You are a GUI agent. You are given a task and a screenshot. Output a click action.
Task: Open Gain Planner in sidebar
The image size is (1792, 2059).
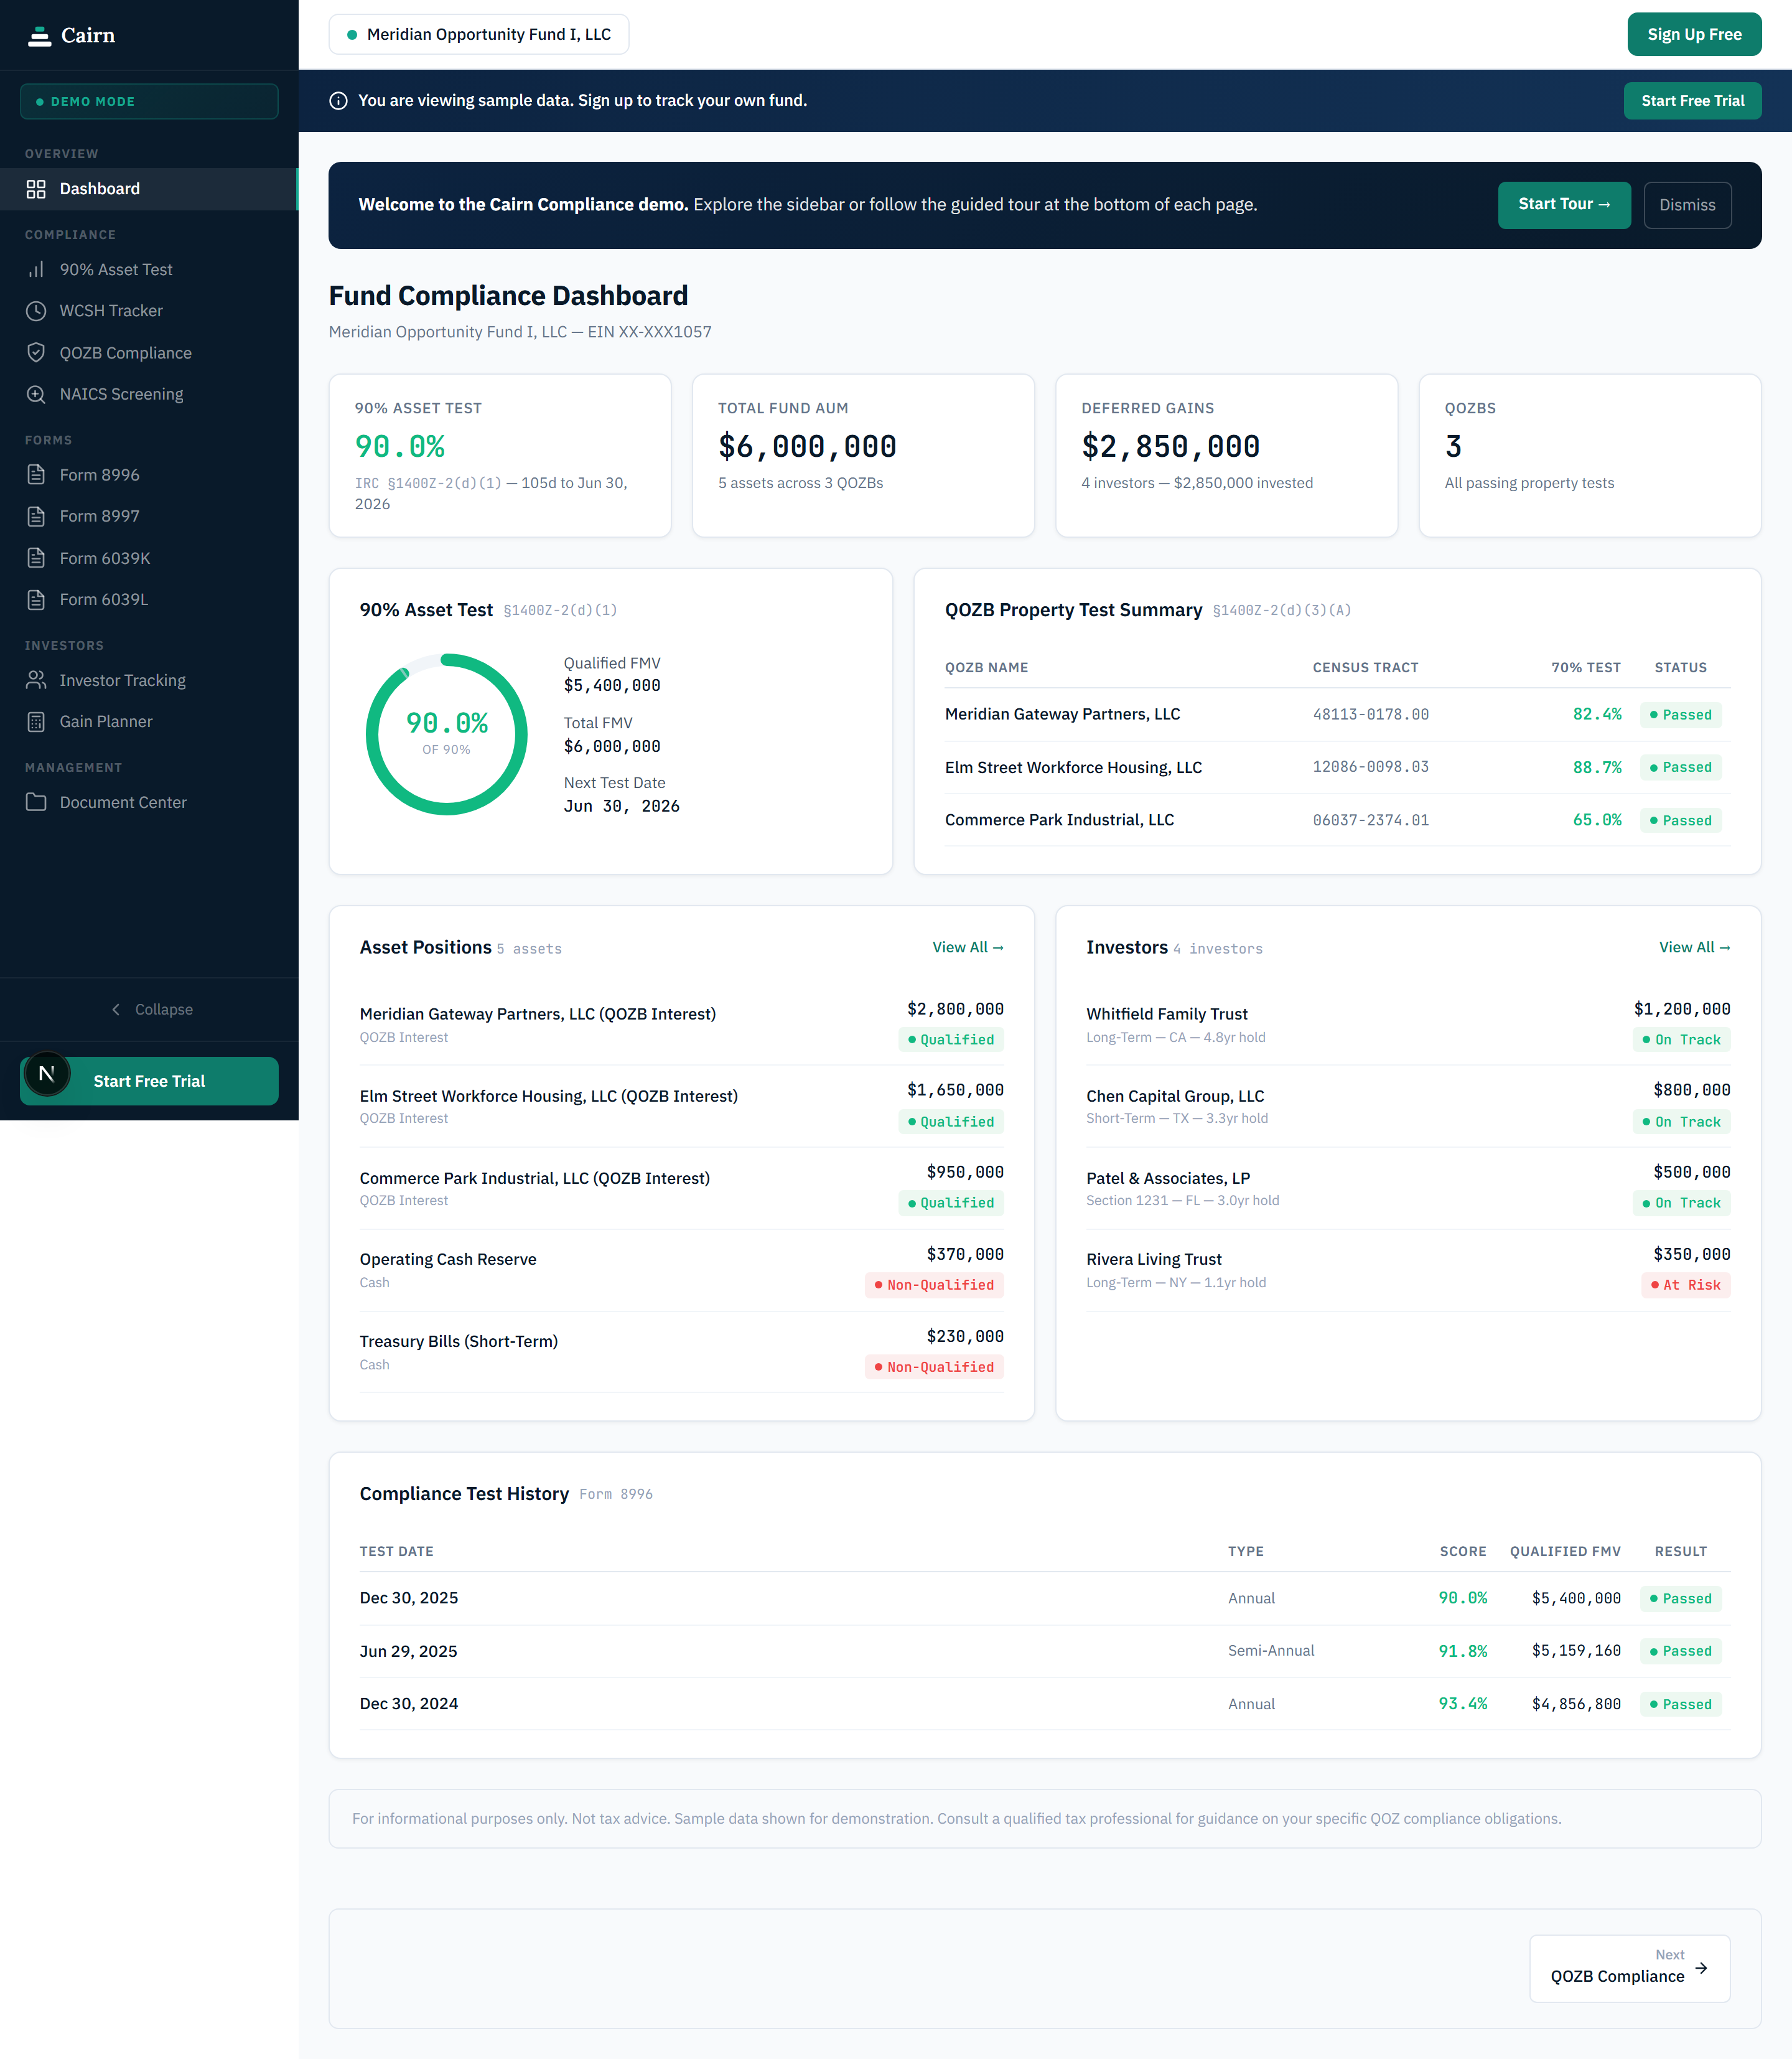(x=149, y=721)
